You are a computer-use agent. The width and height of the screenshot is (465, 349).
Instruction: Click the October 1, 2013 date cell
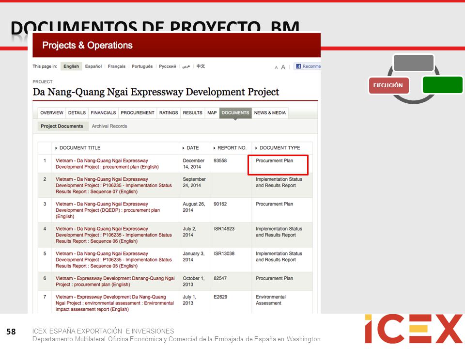193,281
